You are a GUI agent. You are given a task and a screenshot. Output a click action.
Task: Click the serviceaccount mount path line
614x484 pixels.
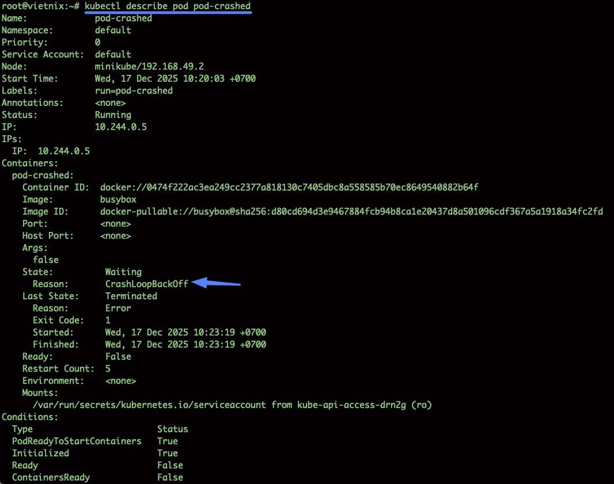tap(232, 405)
